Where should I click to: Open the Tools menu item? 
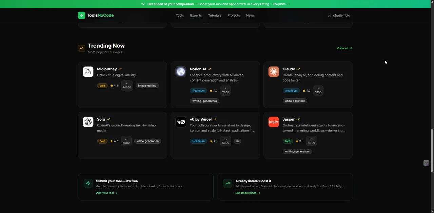point(180,15)
